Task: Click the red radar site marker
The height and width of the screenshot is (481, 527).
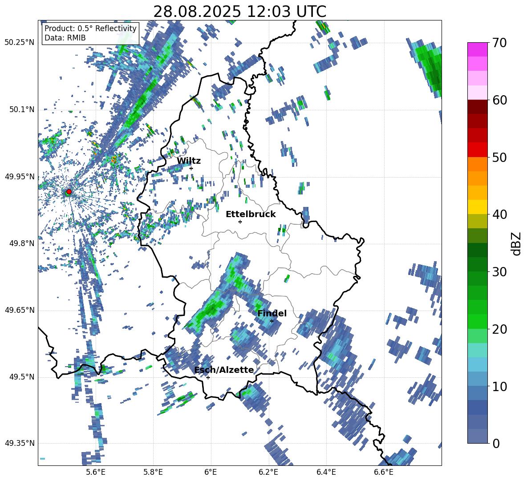Action: (69, 191)
